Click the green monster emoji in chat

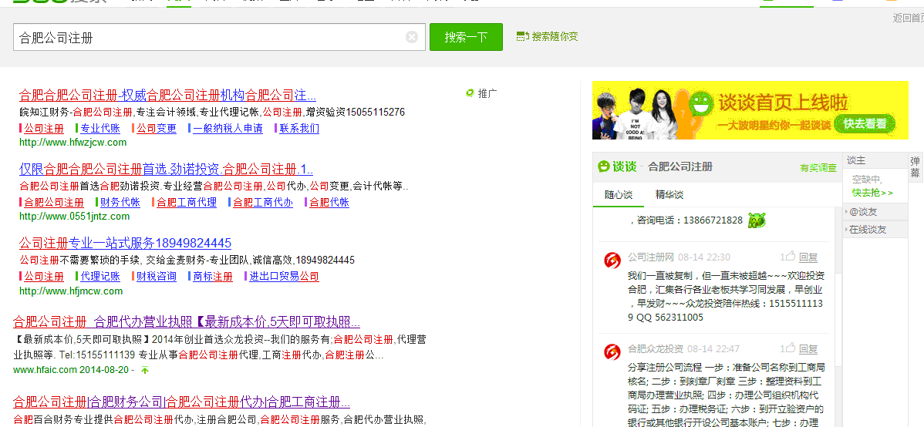coord(756,220)
